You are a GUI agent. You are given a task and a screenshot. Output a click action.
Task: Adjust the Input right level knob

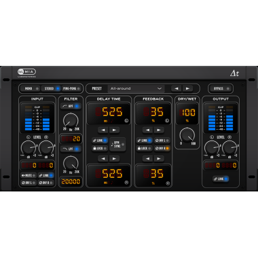point(46,148)
